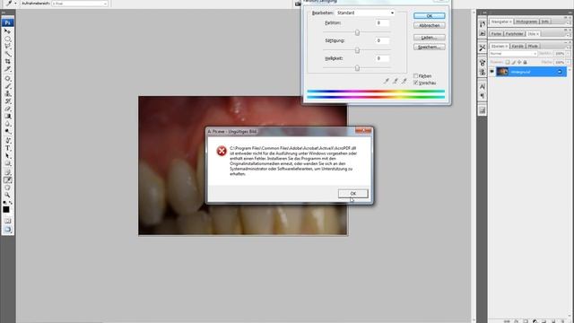Click the Laden... button
574x323 pixels.
[429, 38]
